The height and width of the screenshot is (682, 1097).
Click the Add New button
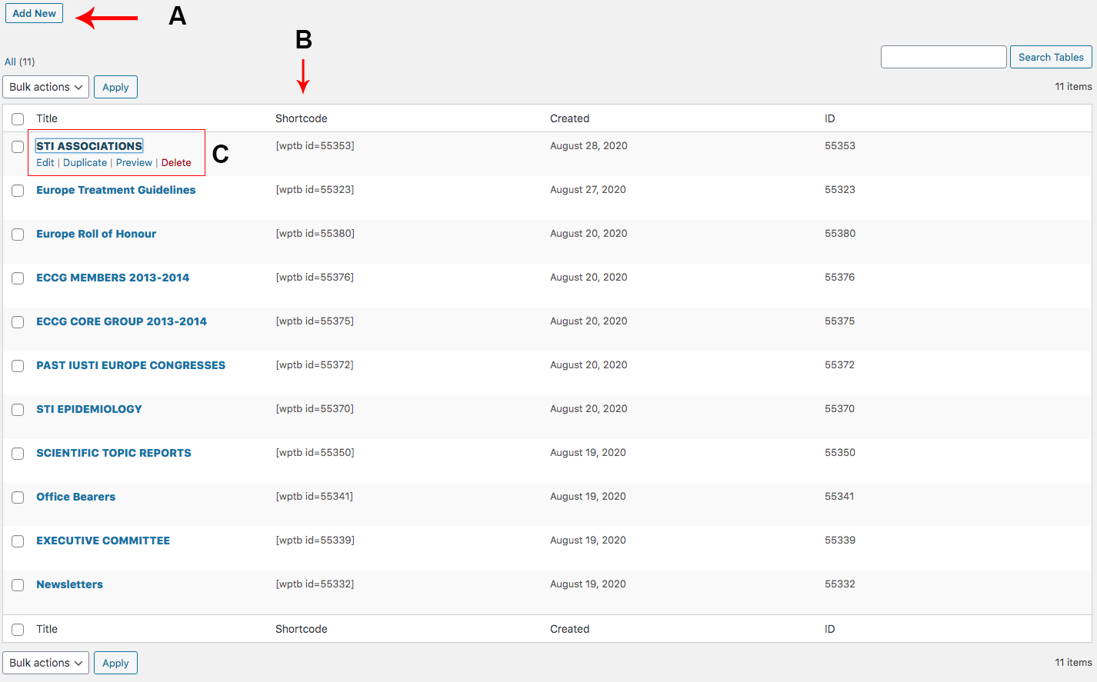[34, 13]
